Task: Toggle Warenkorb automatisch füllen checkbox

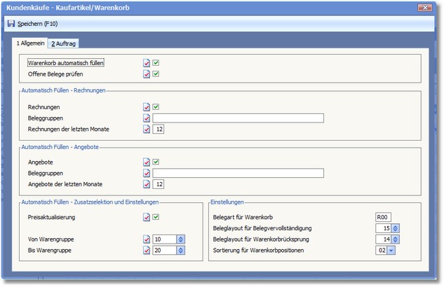Action: (156, 63)
